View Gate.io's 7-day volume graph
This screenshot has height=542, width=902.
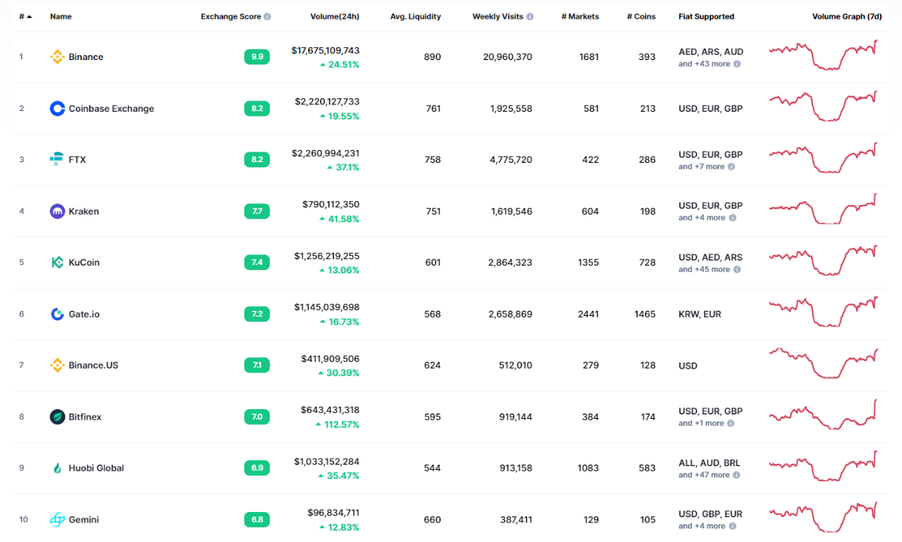pos(823,312)
